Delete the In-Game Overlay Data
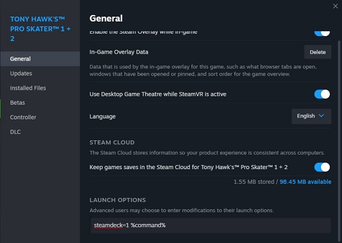Image resolution: width=342 pixels, height=243 pixels. pyautogui.click(x=318, y=52)
